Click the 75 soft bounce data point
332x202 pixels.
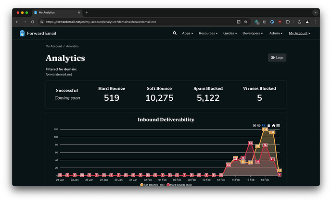(257, 146)
